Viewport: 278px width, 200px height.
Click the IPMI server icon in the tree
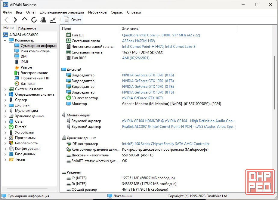(x=17, y=62)
